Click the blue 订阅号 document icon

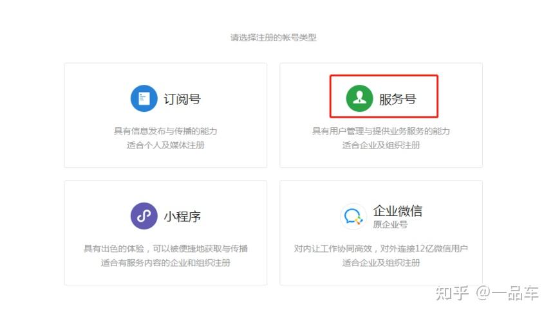pos(144,98)
